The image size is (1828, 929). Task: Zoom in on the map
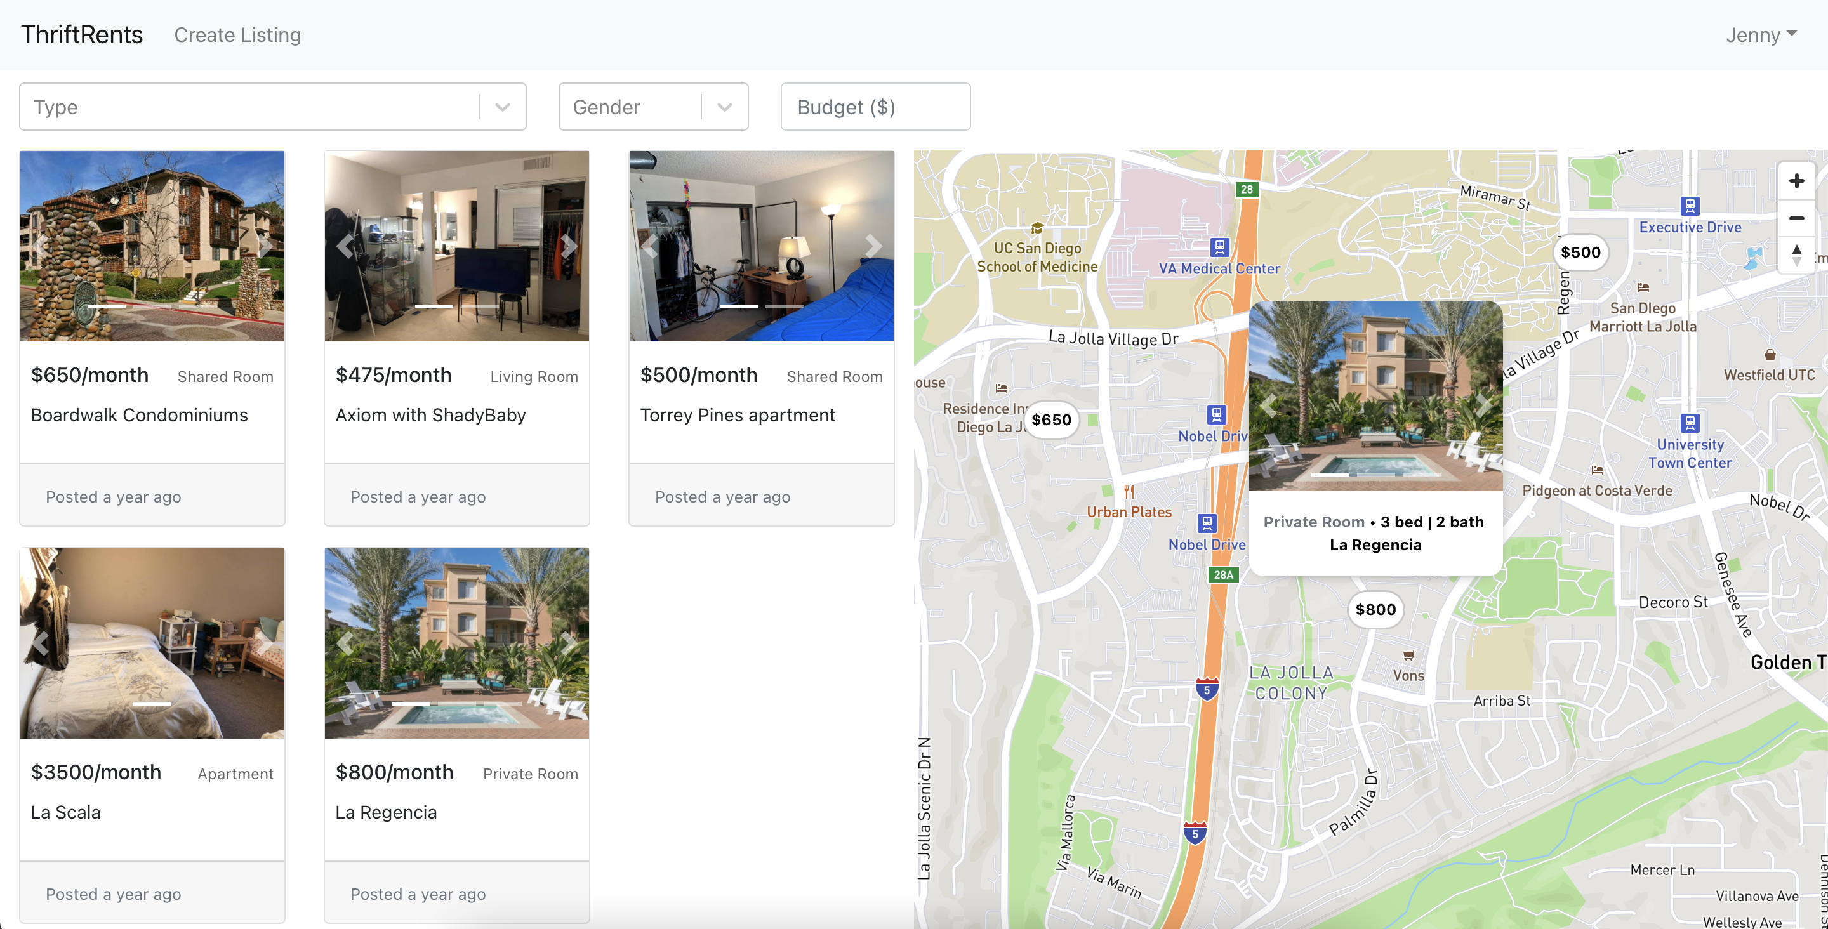(1796, 181)
